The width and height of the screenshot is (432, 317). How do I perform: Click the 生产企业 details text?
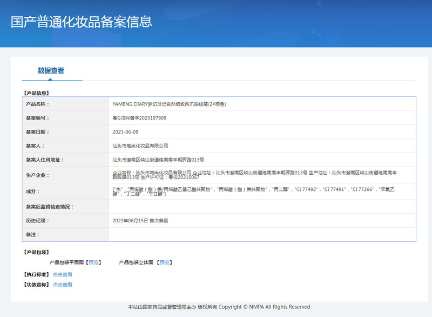254,174
